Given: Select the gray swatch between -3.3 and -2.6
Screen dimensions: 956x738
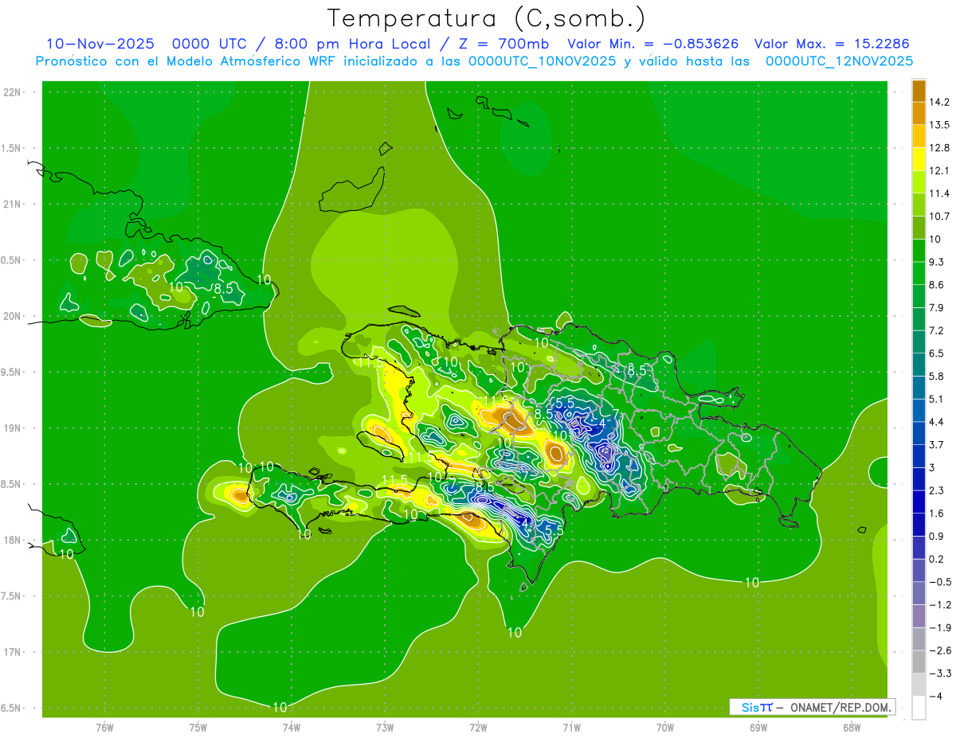Looking at the screenshot, I should (919, 662).
